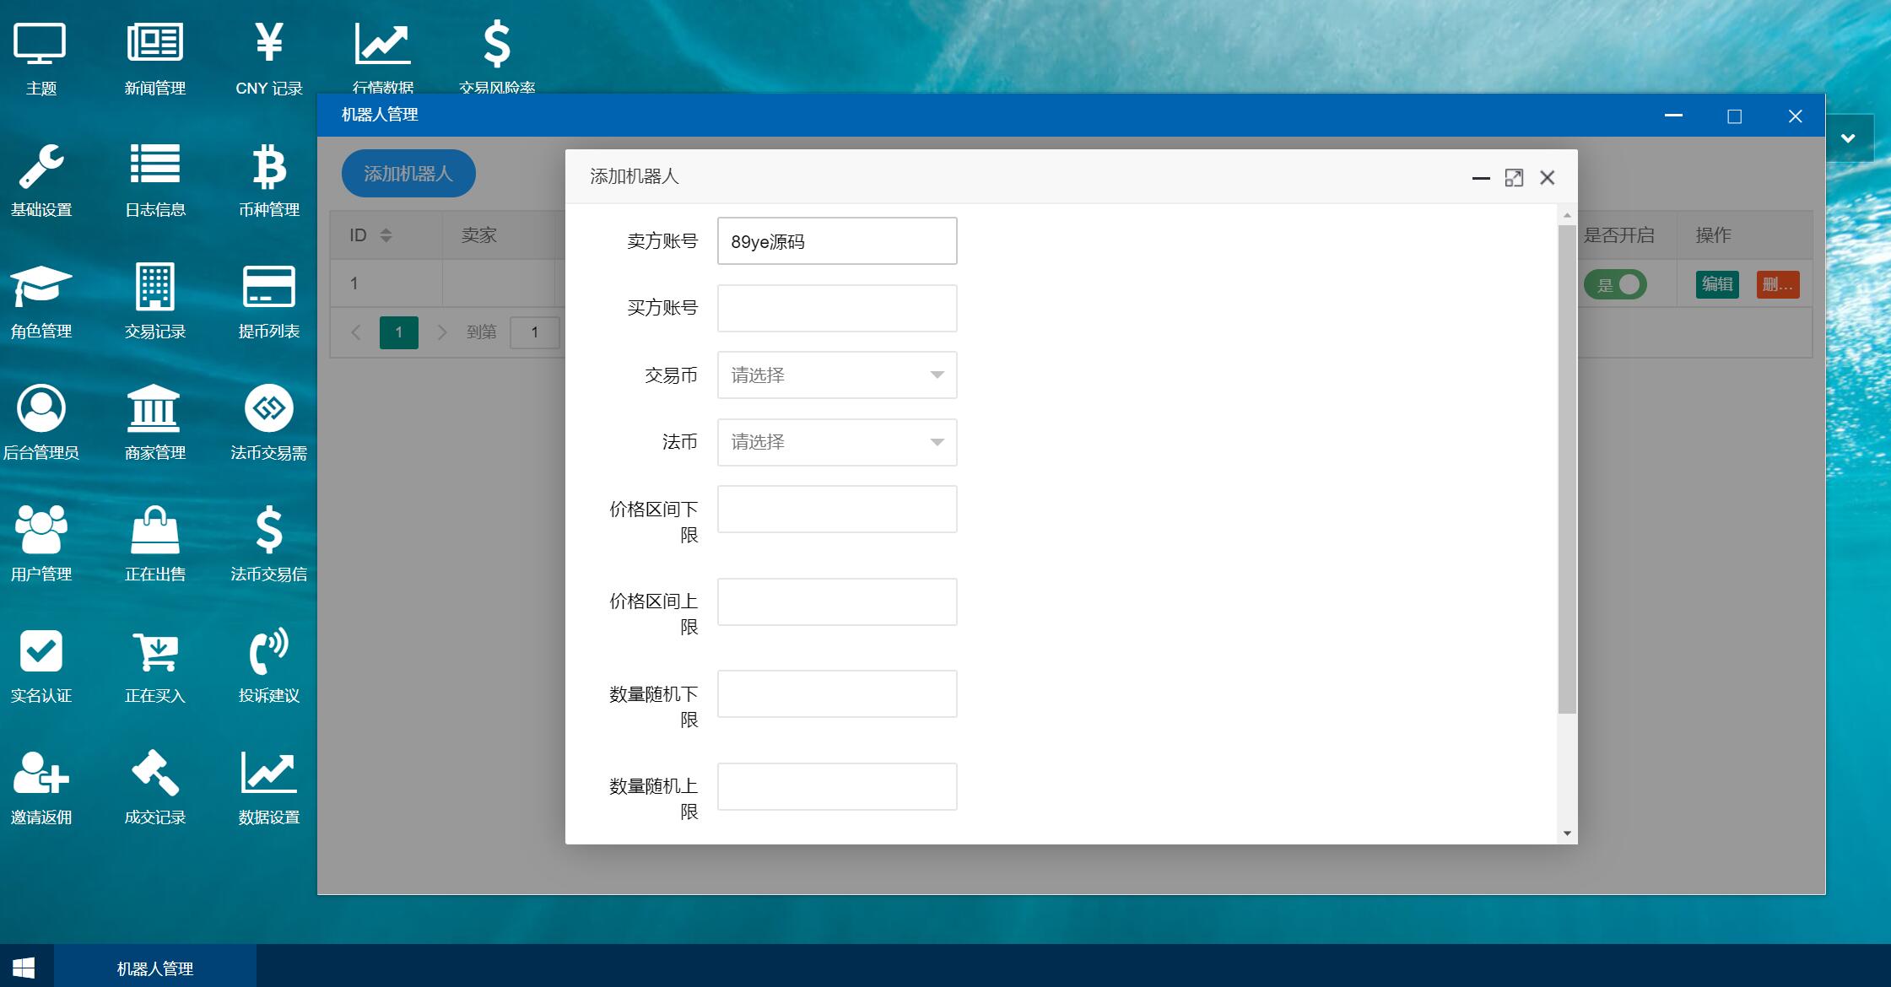
Task: Open 数据设置 line chart icon
Action: (269, 773)
